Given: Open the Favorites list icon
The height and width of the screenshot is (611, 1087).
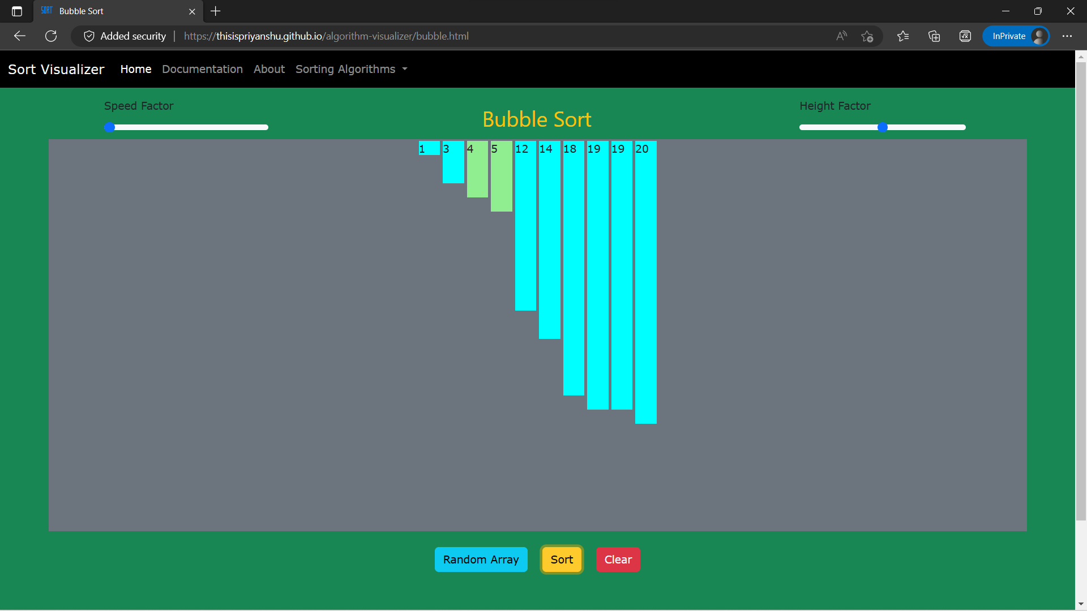Looking at the screenshot, I should pos(903,36).
